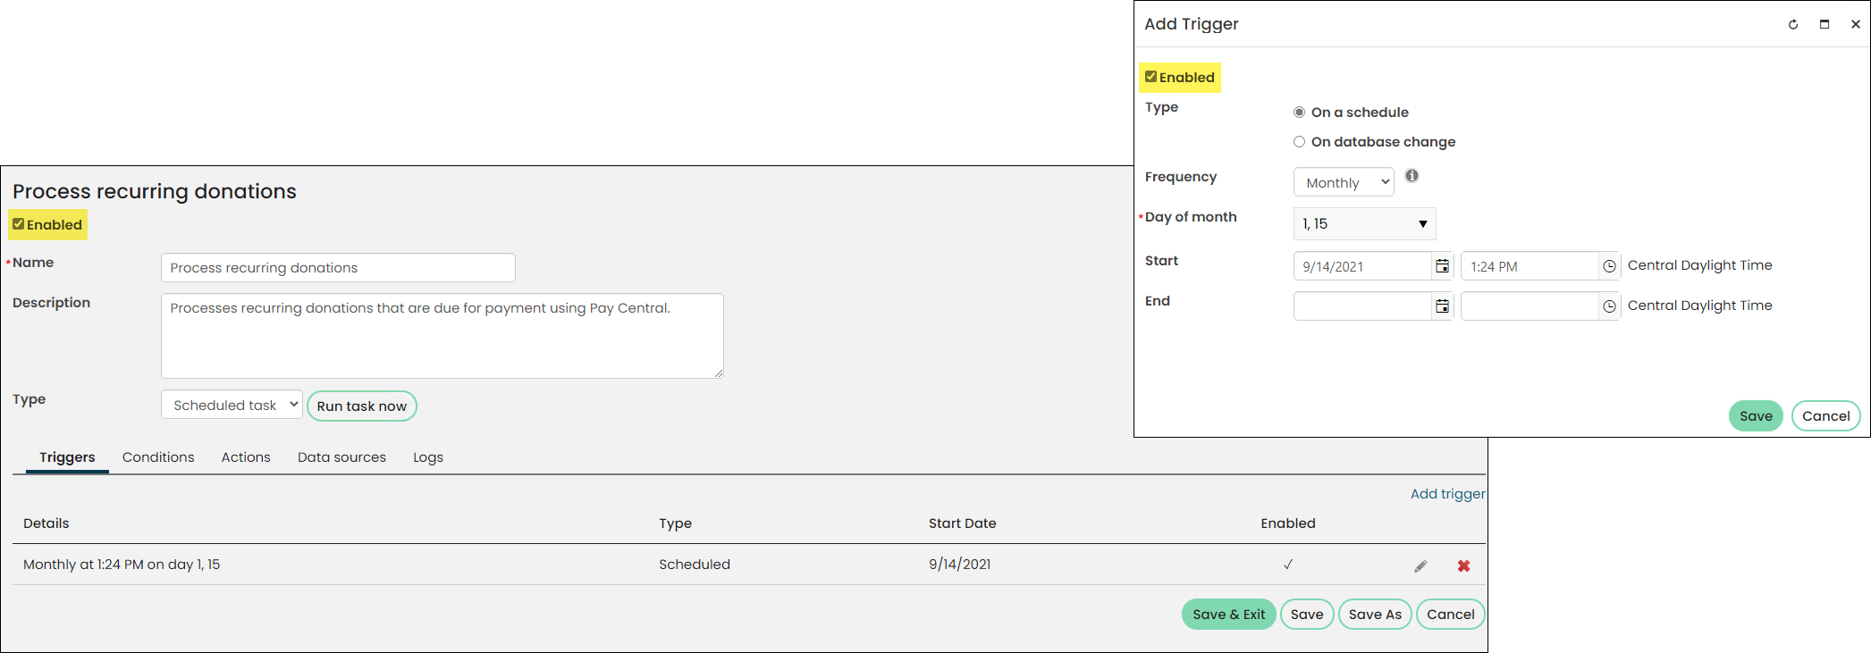The image size is (1871, 653).
Task: Select the On database change option
Action: click(1299, 142)
